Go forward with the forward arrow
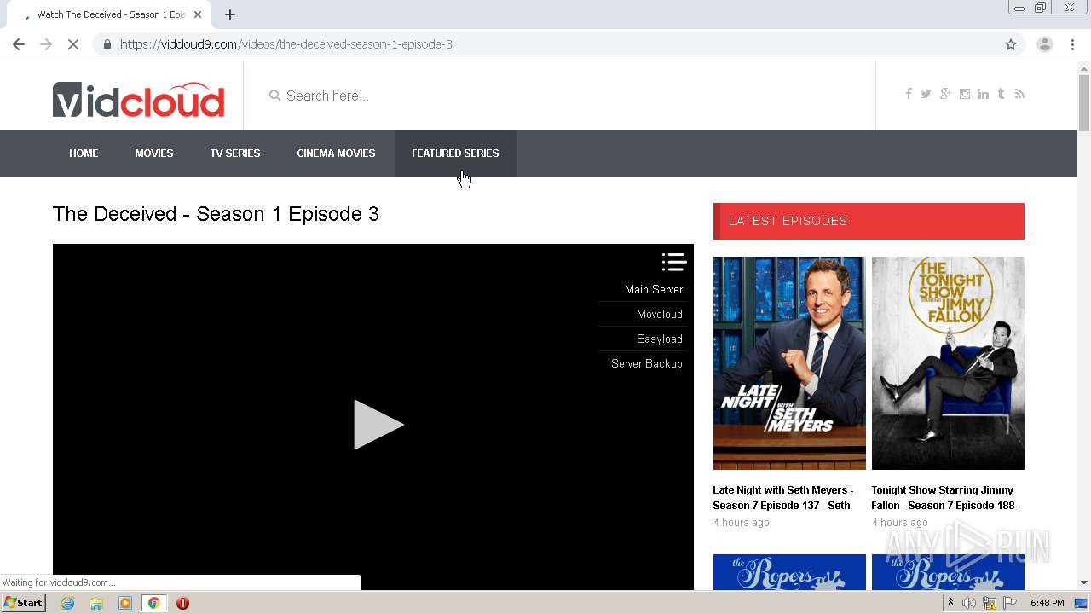The image size is (1091, 614). [46, 44]
